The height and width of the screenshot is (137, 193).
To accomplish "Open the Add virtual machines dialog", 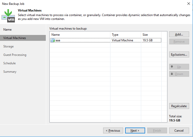I will coord(179,34).
